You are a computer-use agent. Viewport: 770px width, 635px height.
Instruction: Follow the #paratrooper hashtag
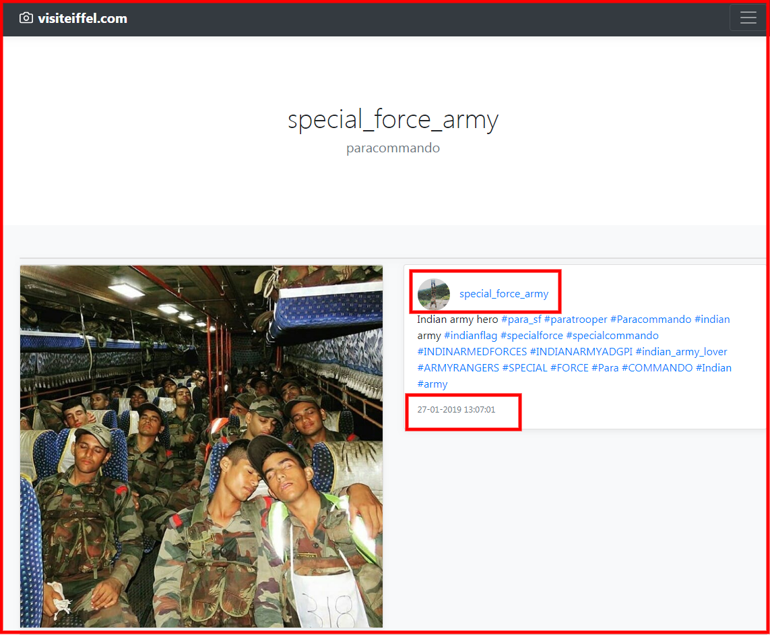tap(575, 320)
